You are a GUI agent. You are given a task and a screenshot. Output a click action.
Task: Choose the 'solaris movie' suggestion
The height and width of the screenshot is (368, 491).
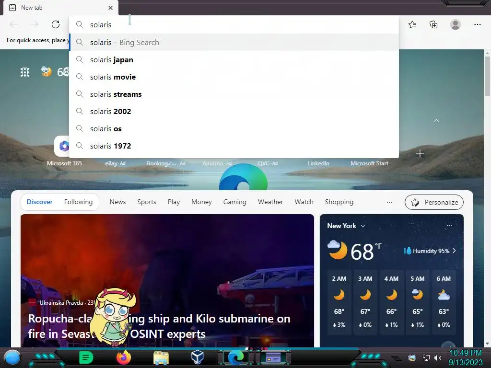point(234,77)
